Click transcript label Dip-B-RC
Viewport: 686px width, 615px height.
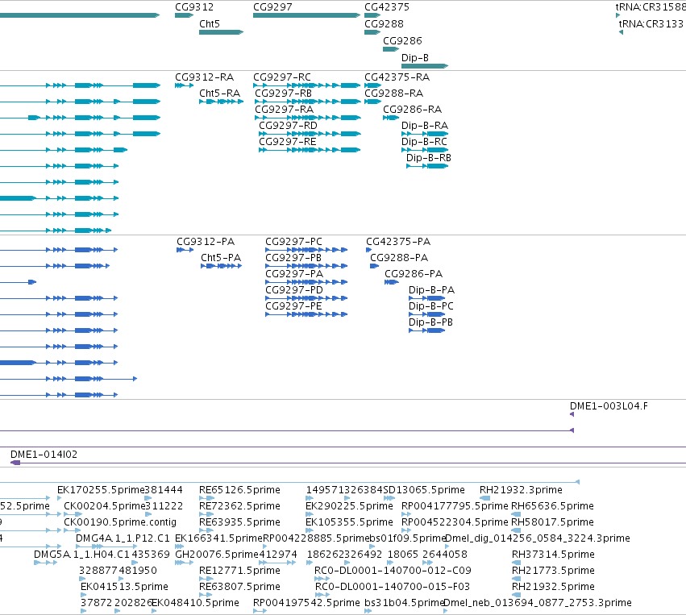pyautogui.click(x=424, y=142)
